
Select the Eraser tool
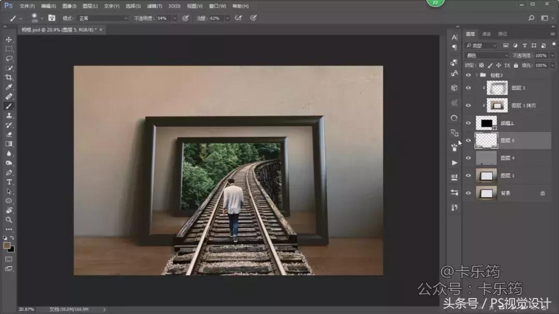coord(9,134)
